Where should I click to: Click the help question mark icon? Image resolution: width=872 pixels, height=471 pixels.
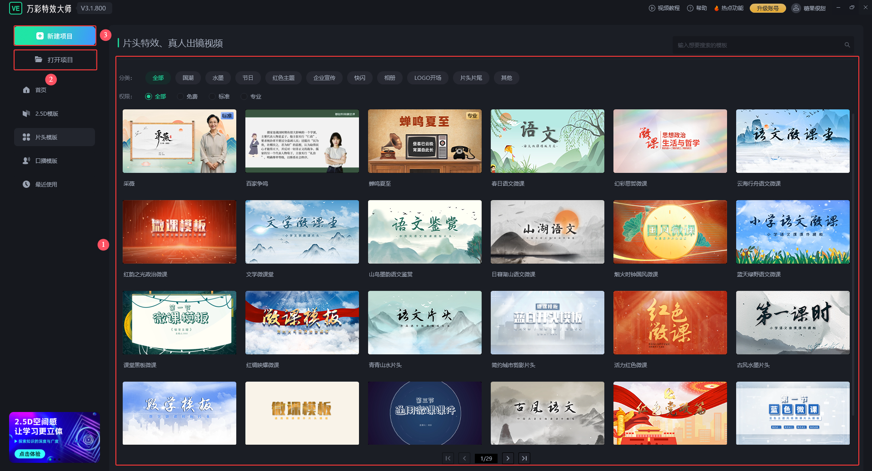coord(690,8)
